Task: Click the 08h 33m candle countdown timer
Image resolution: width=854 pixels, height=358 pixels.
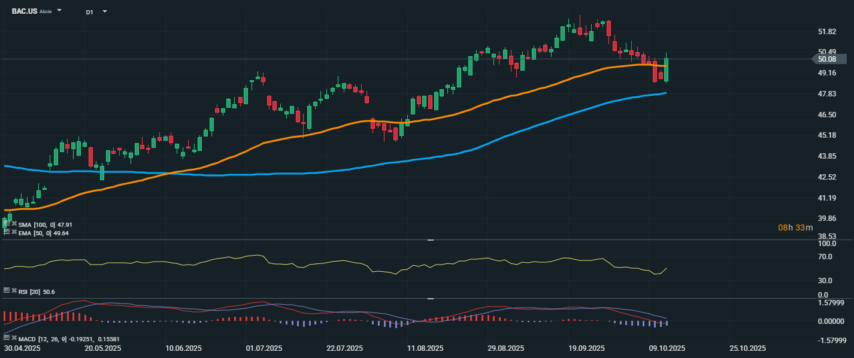Action: (795, 227)
